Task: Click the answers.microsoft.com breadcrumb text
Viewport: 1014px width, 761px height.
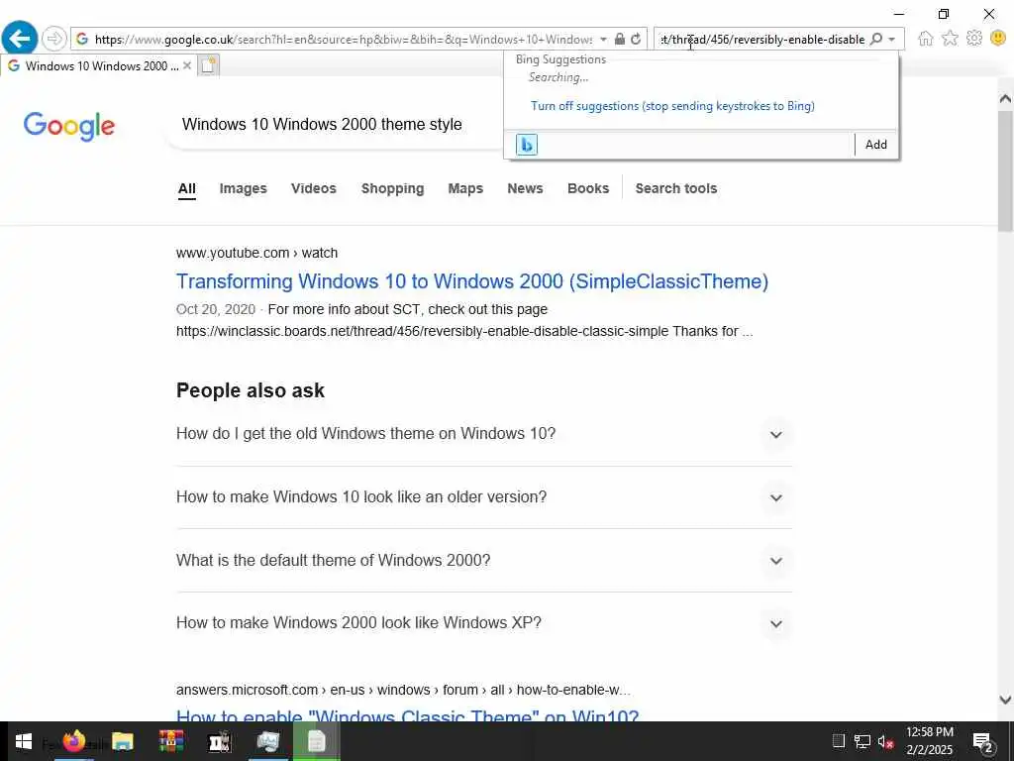Action: coord(403,690)
